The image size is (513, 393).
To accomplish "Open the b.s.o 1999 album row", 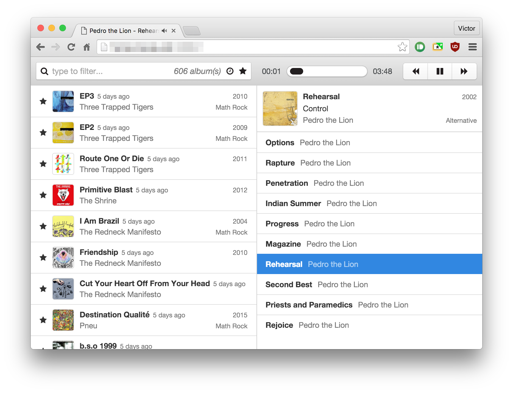I will (x=144, y=343).
